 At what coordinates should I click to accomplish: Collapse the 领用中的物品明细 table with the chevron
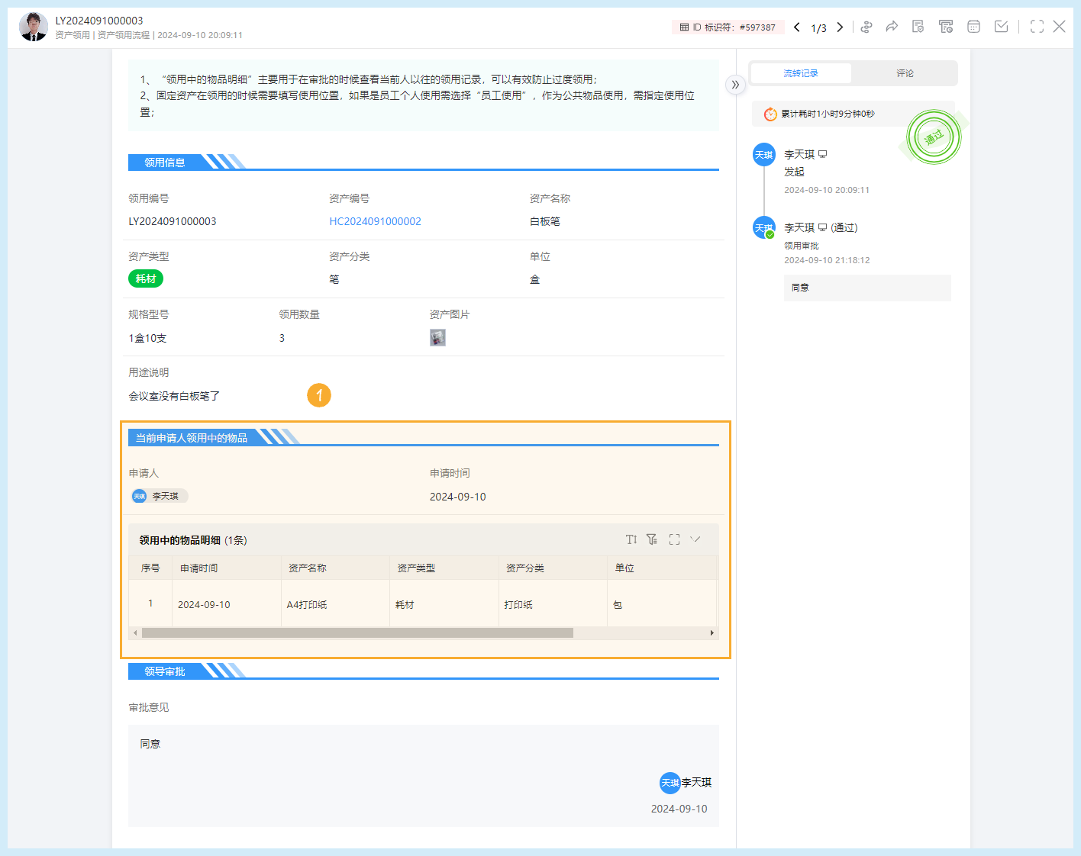[x=695, y=539]
